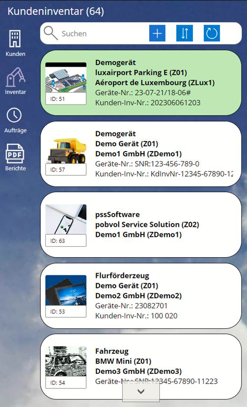
Task: Select the luxairport Parking E entry
Action: (x=141, y=83)
